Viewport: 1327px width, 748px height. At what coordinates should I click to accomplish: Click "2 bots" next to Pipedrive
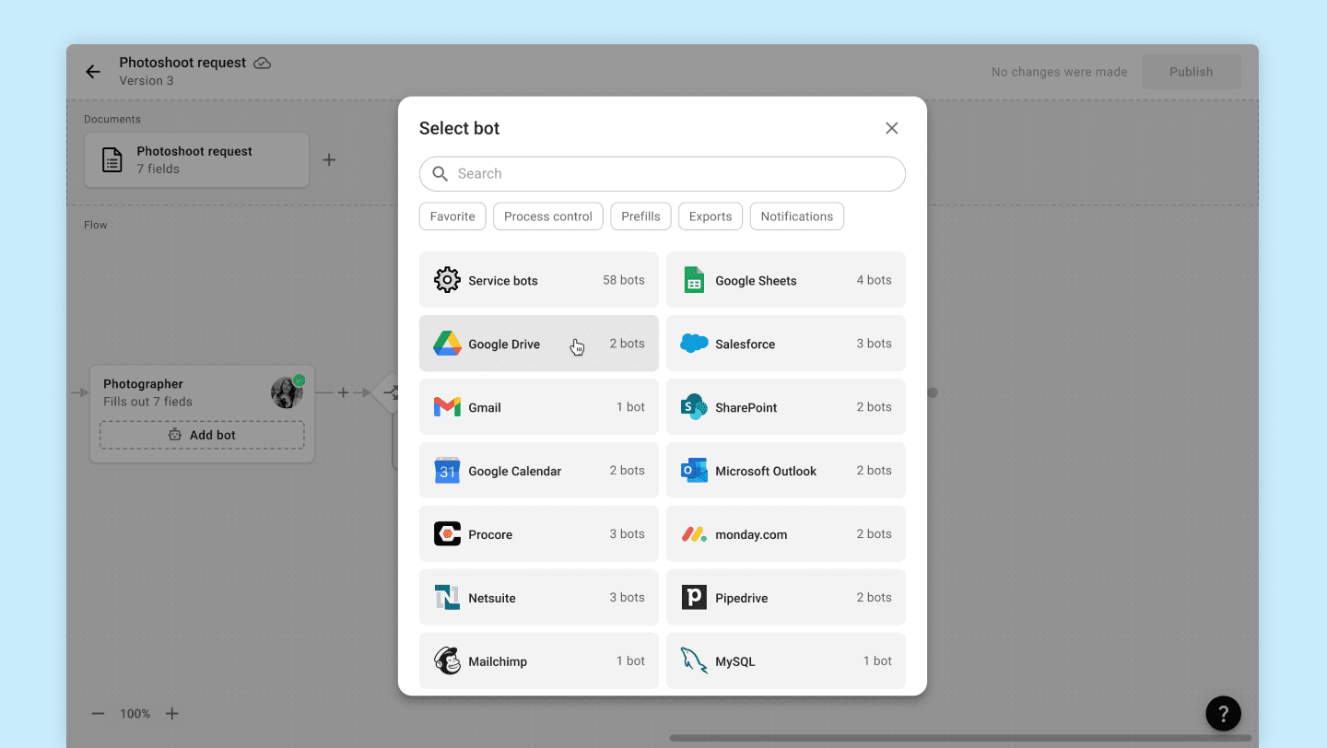point(874,598)
